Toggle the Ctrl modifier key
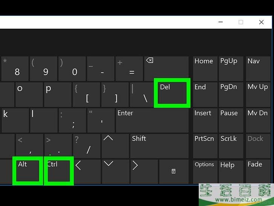The image size is (274, 206). (x=59, y=171)
